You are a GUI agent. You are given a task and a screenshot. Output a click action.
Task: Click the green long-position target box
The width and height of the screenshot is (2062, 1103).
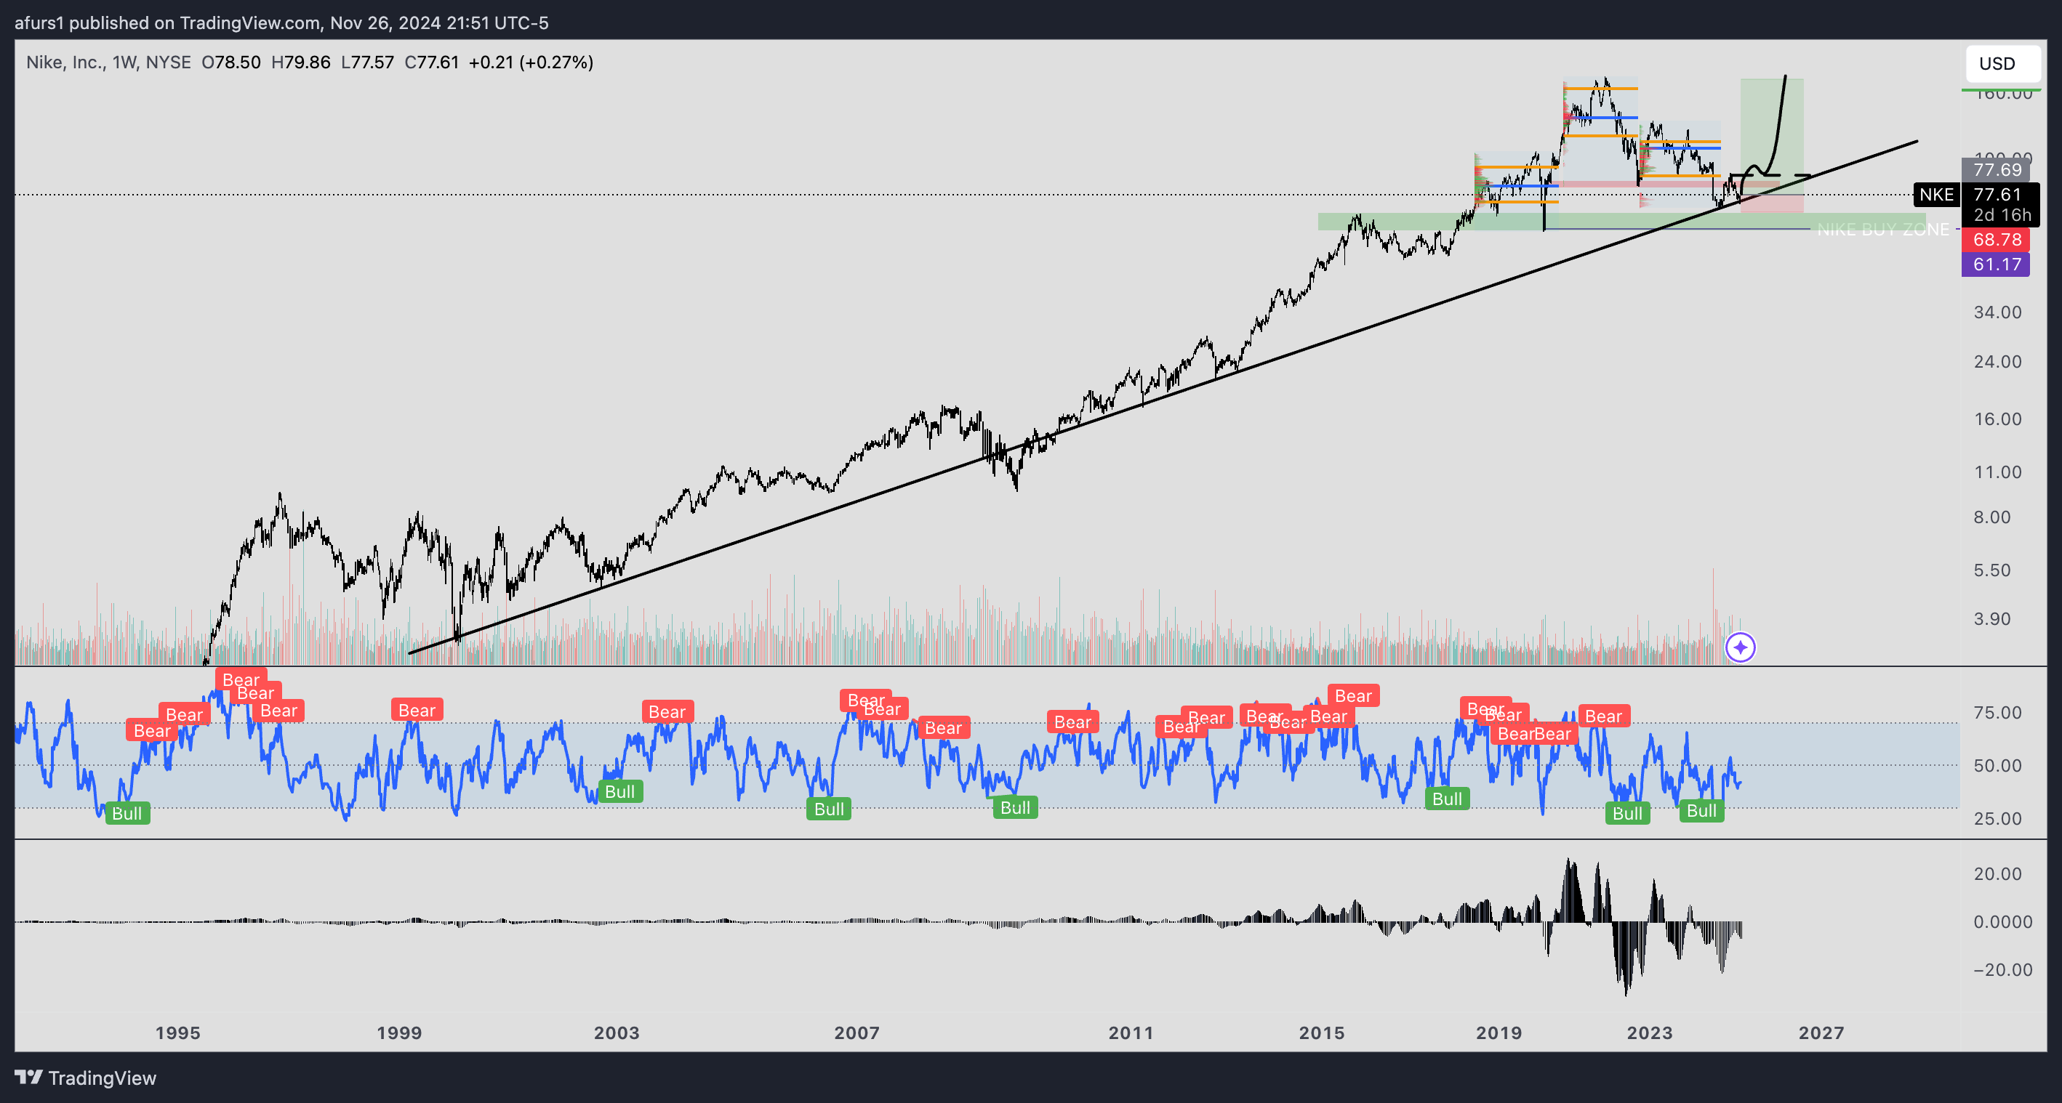pyautogui.click(x=1771, y=137)
